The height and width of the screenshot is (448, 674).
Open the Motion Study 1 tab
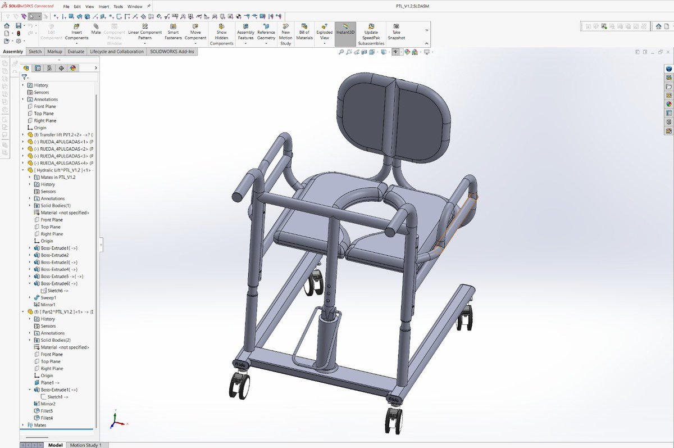86,445
